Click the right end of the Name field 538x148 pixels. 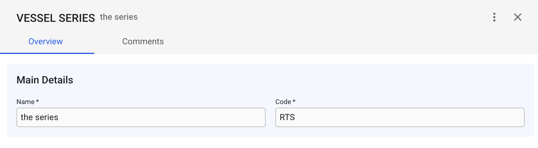coord(256,117)
